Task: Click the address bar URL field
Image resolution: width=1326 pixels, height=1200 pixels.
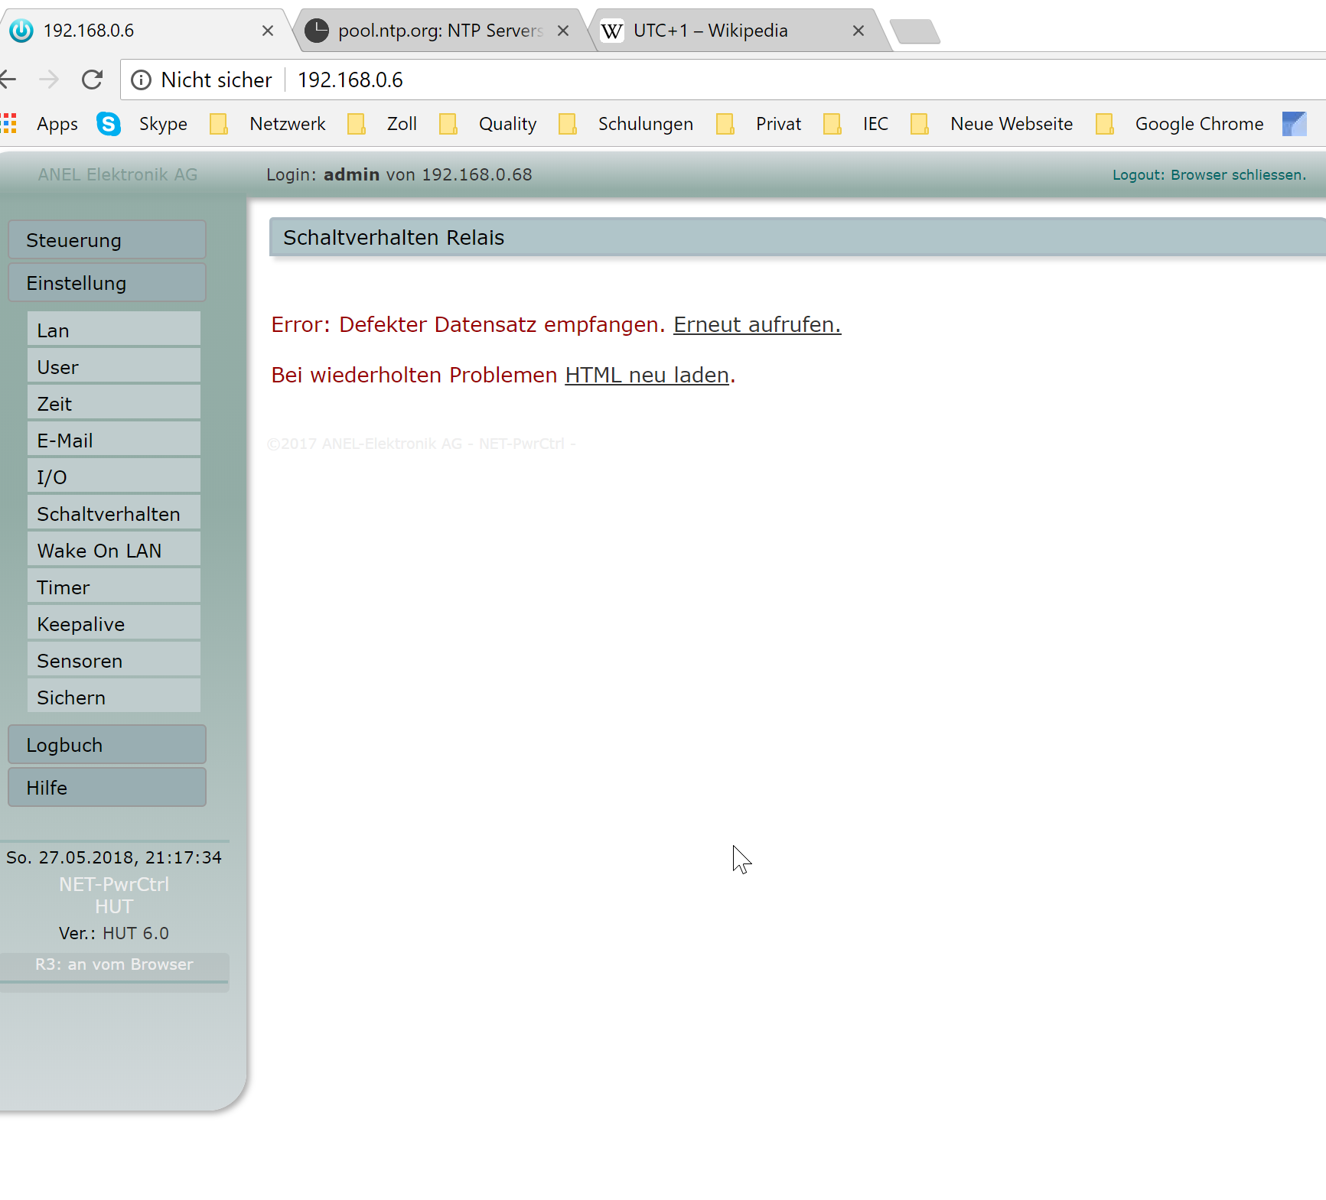Action: tap(689, 80)
